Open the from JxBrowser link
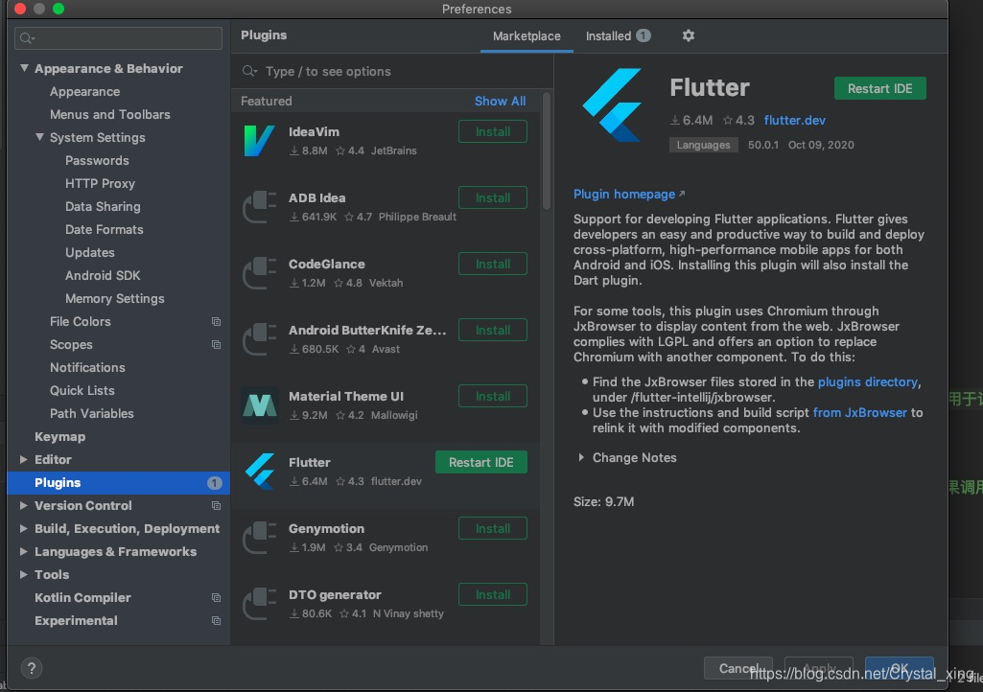983x692 pixels. 859,413
